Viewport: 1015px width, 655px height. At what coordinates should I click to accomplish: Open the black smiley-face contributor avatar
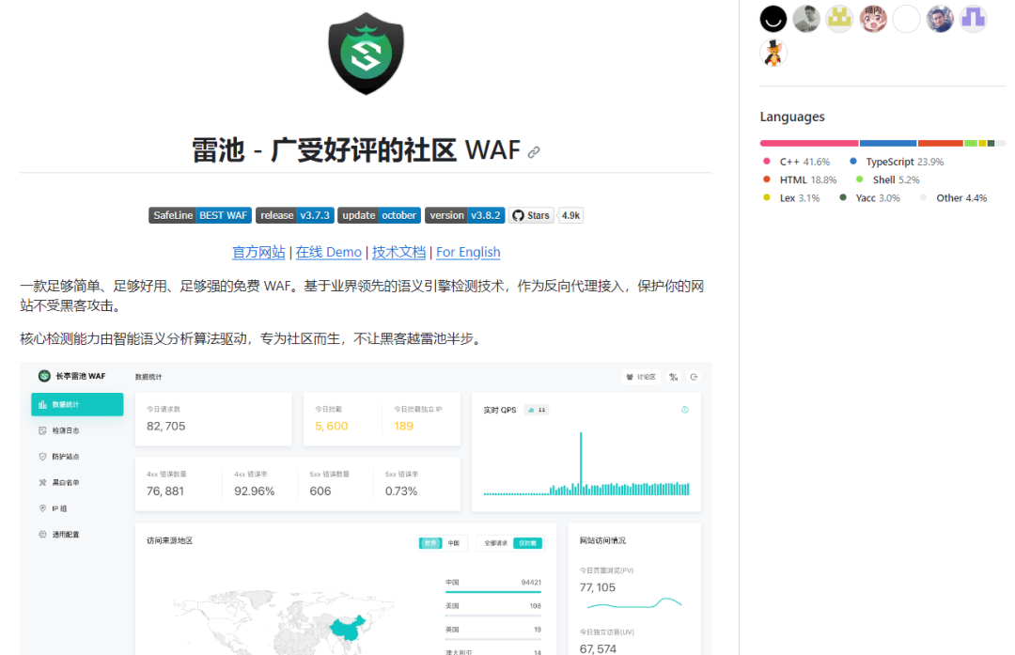pos(773,19)
